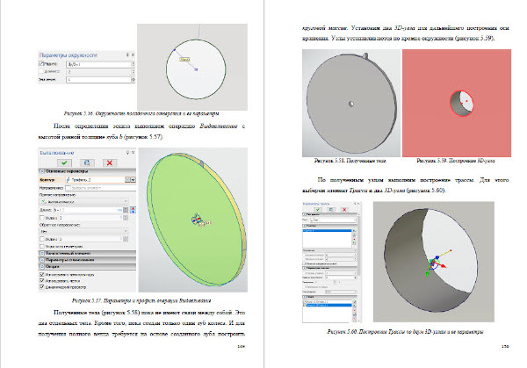
Task: Click the caption of figure 5.60
Action: click(405, 332)
